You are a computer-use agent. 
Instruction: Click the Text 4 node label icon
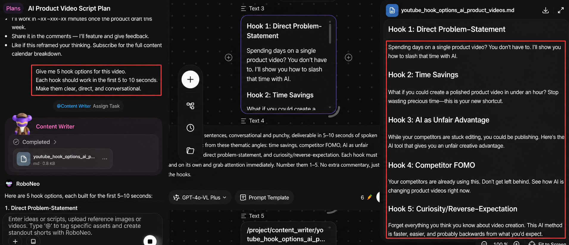243,121
